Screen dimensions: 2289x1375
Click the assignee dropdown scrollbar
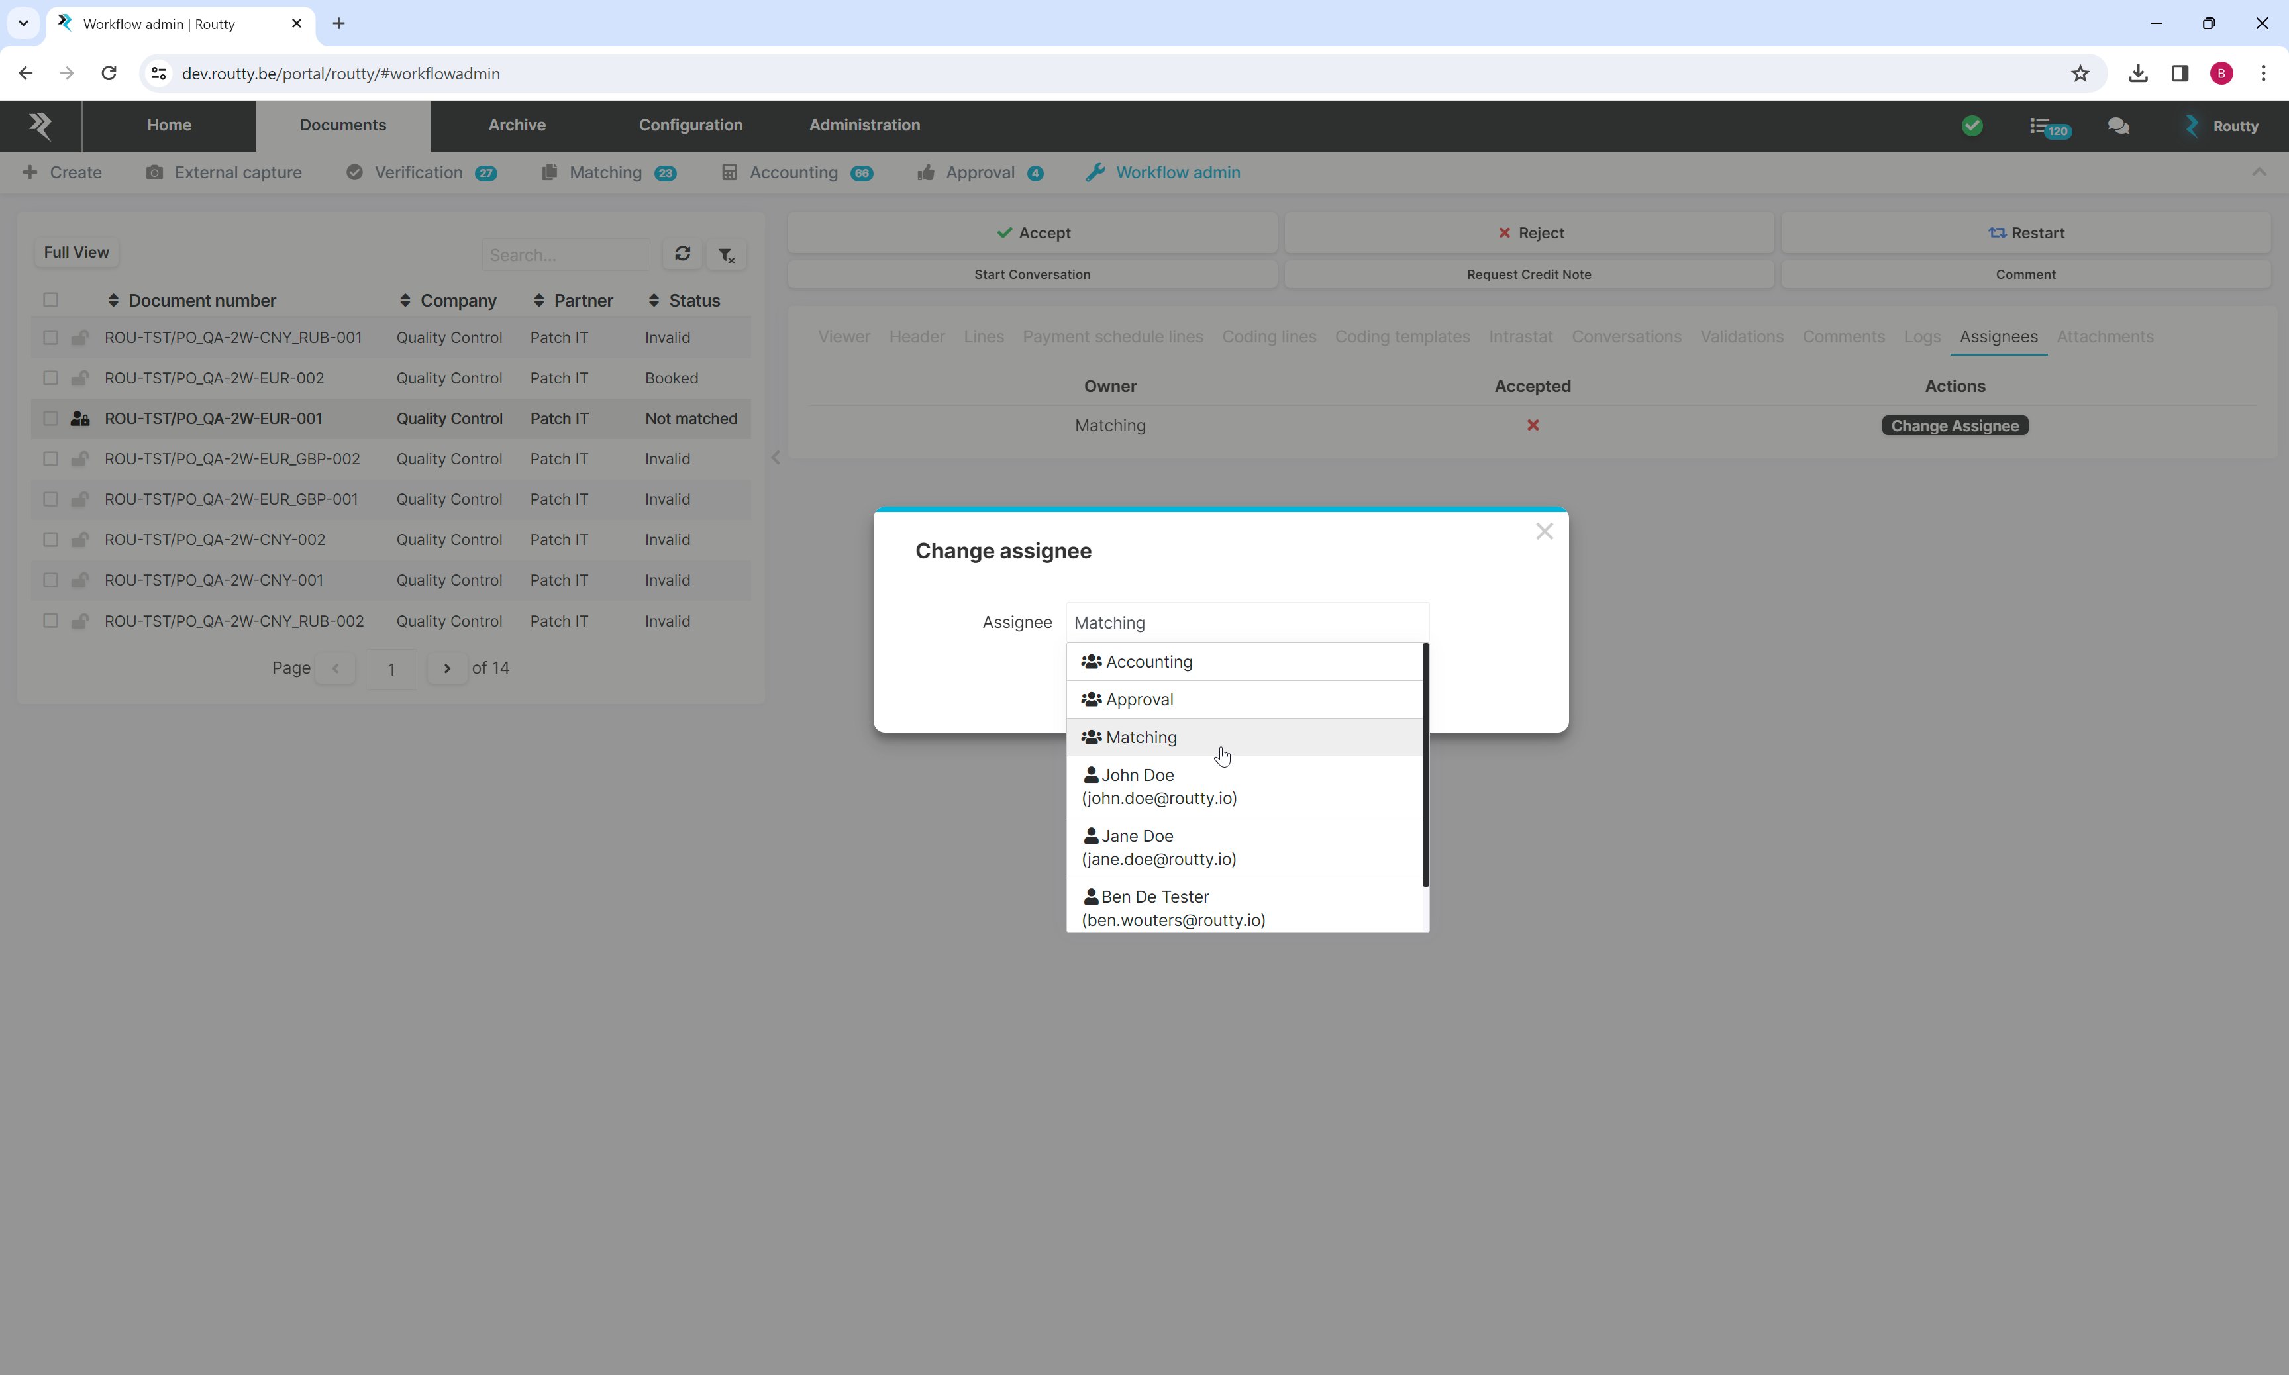coord(1425,764)
